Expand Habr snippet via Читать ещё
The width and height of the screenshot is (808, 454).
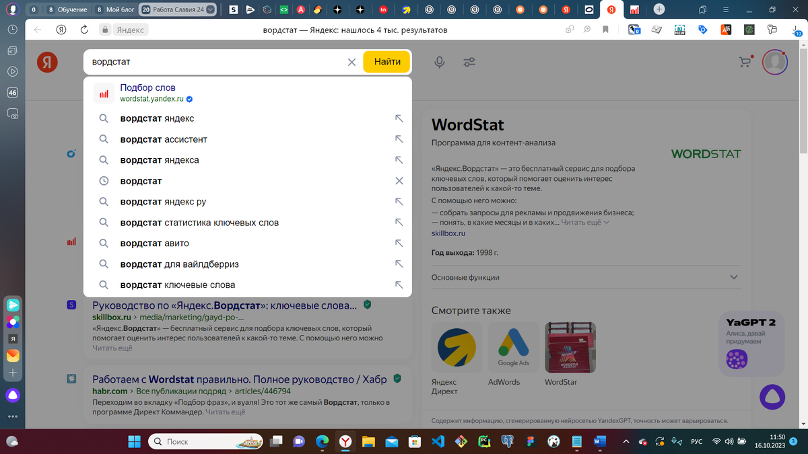226,411
